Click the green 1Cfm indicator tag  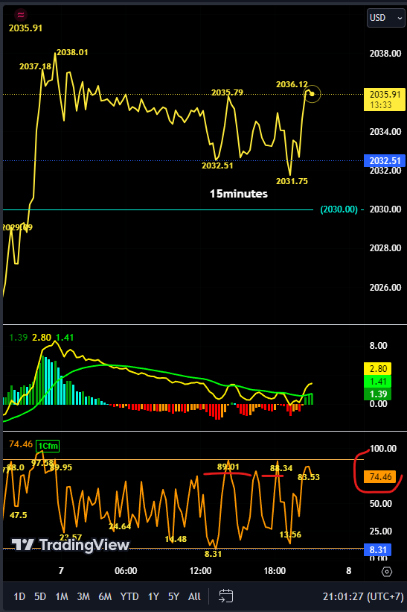[48, 446]
